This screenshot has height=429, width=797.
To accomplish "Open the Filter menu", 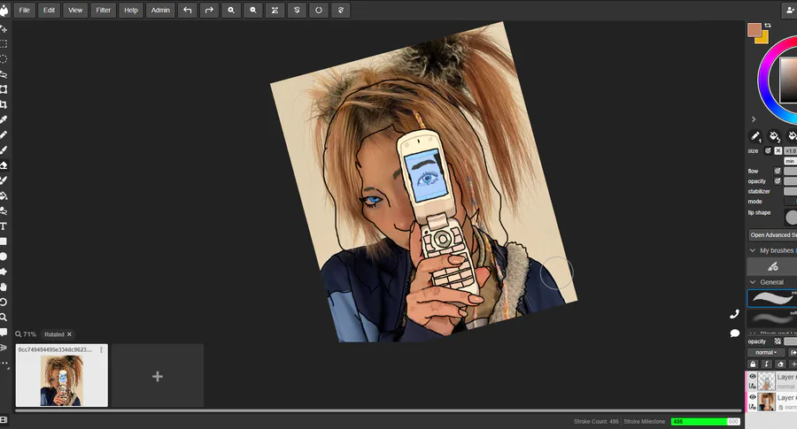I will (104, 10).
